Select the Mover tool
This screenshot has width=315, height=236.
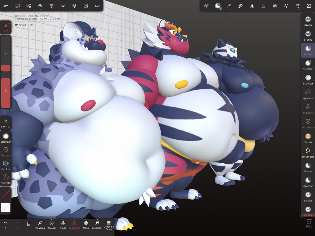(308, 50)
